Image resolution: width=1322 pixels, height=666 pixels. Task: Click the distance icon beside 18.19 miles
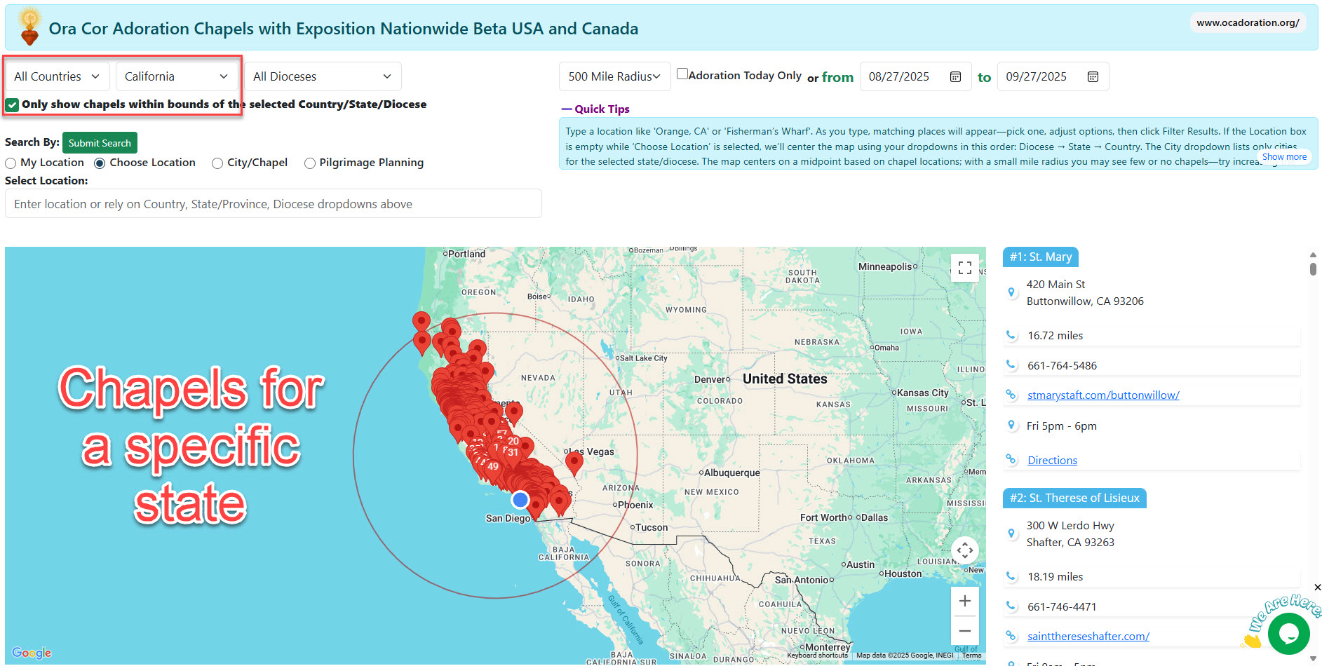tap(1011, 576)
